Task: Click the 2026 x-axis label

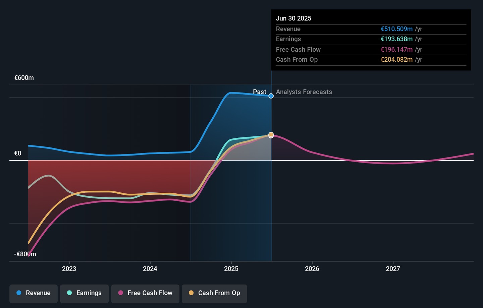Action: [x=312, y=269]
